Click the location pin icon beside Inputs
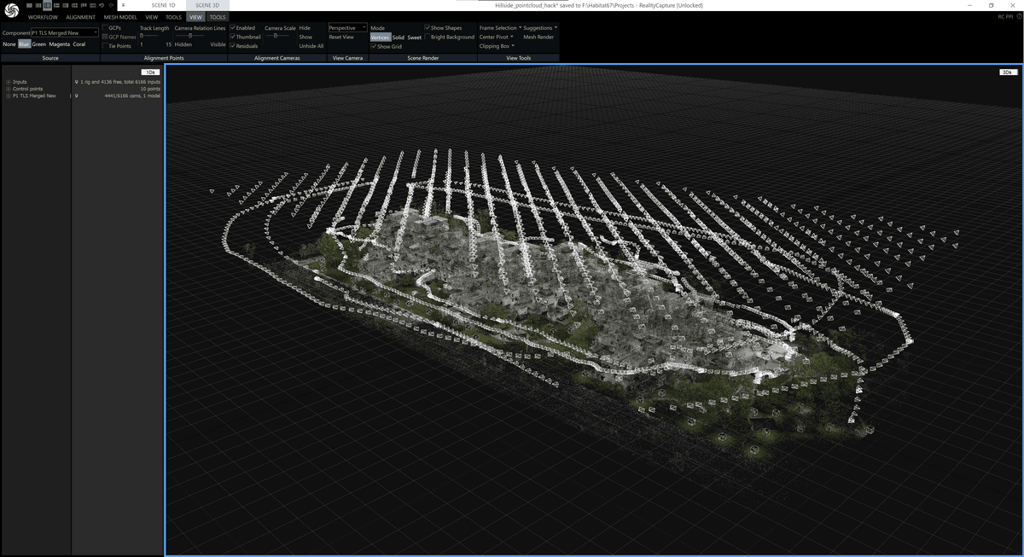Image resolution: width=1024 pixels, height=557 pixels. pos(77,82)
